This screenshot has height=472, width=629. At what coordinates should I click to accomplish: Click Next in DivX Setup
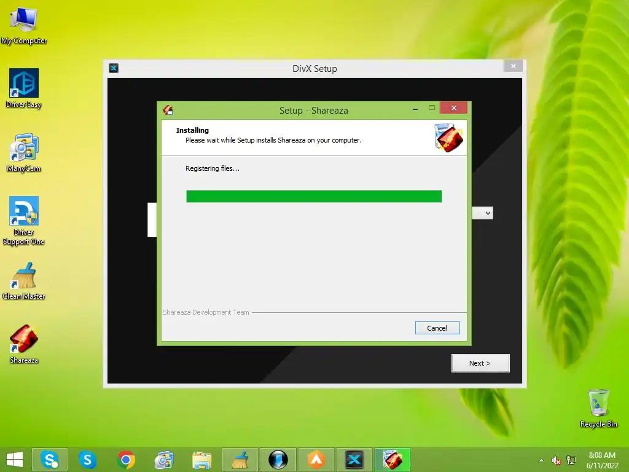tap(480, 363)
